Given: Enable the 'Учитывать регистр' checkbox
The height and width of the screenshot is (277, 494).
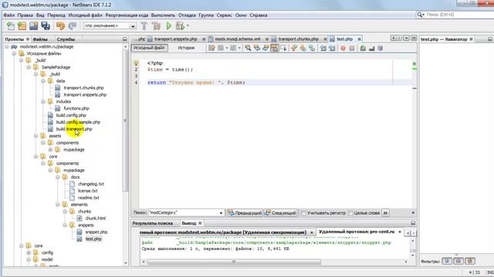Looking at the screenshot, I should coord(303,213).
